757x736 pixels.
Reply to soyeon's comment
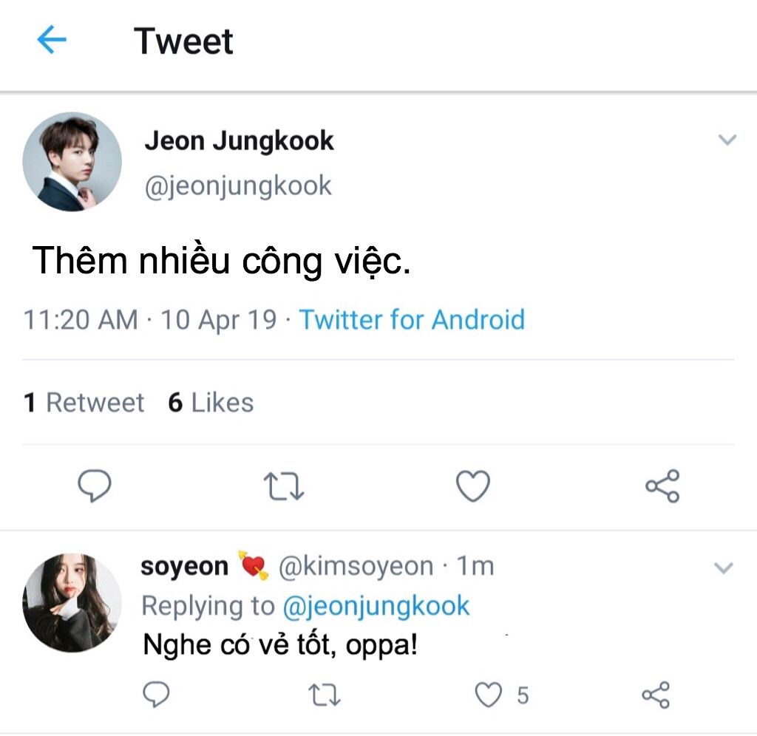click(x=156, y=695)
